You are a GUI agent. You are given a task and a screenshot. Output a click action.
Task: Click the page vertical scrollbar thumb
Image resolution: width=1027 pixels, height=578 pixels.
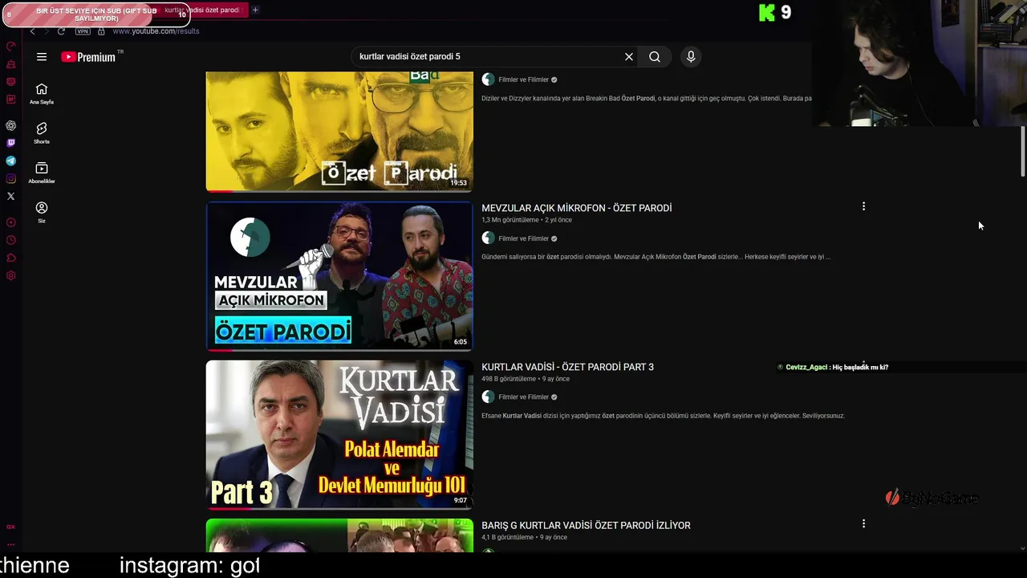tap(1022, 151)
